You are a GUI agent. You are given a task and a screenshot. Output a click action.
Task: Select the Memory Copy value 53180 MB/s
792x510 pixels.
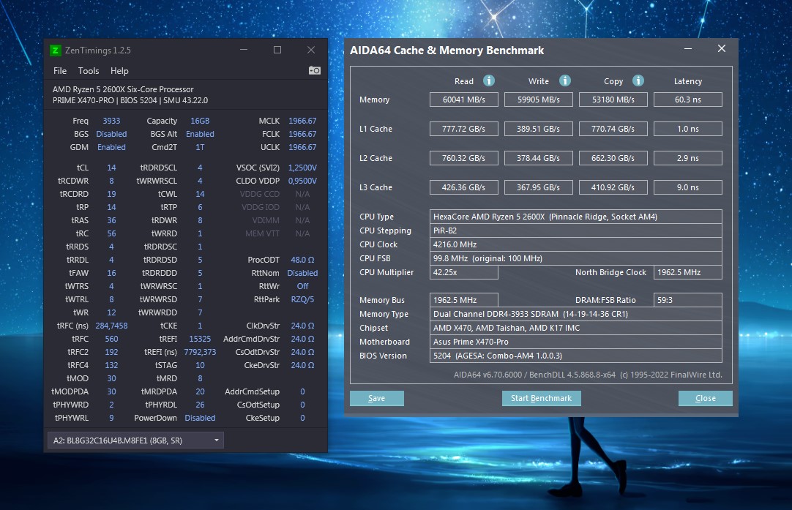pos(613,100)
